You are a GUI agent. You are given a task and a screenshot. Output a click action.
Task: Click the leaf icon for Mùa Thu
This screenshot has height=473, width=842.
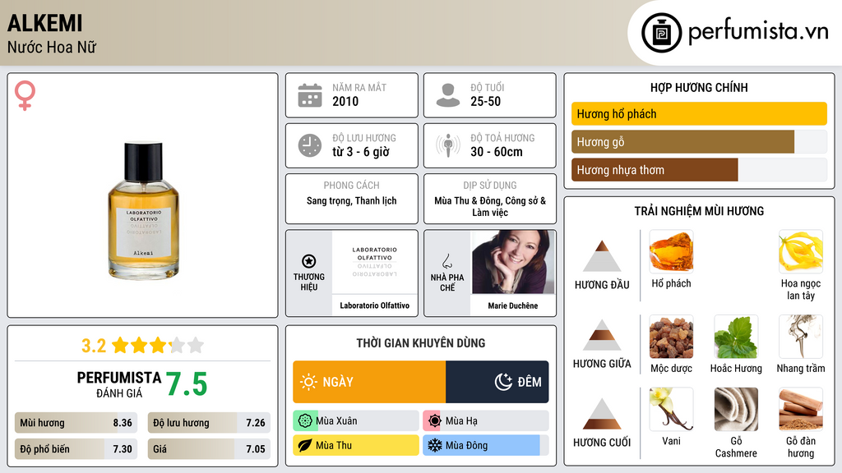305,445
